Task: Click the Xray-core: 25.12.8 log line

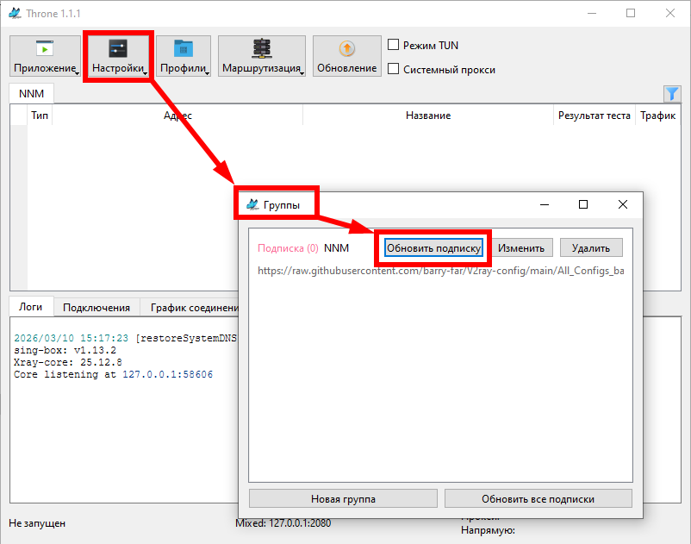Action: pos(68,362)
